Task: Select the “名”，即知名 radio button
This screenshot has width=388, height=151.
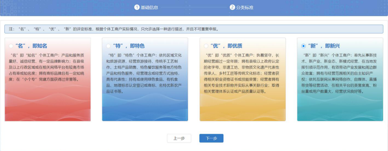Action: coord(11,46)
